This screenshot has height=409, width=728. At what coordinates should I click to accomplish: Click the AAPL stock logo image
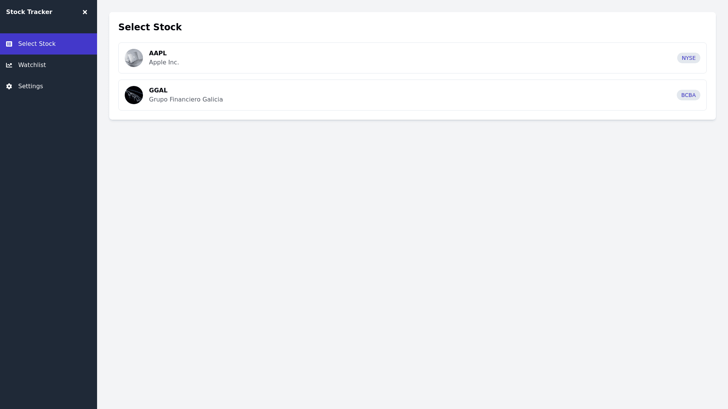coord(134,58)
